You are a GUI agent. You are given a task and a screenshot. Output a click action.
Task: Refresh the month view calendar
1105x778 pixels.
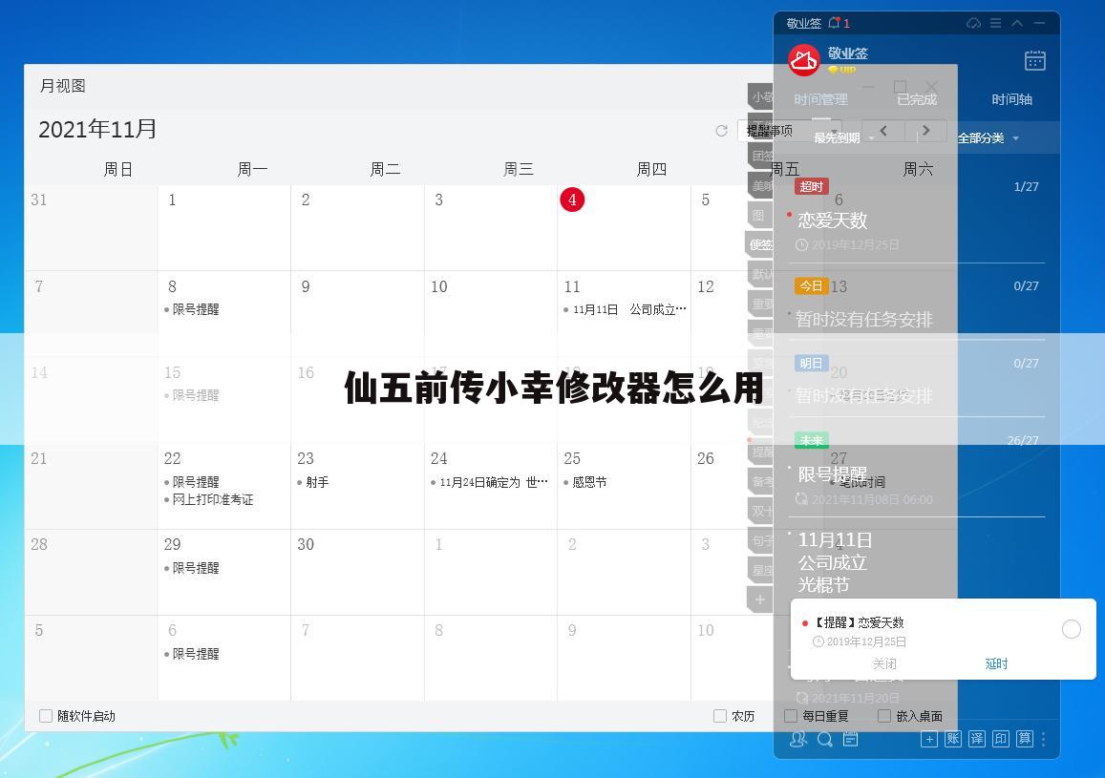pyautogui.click(x=721, y=131)
